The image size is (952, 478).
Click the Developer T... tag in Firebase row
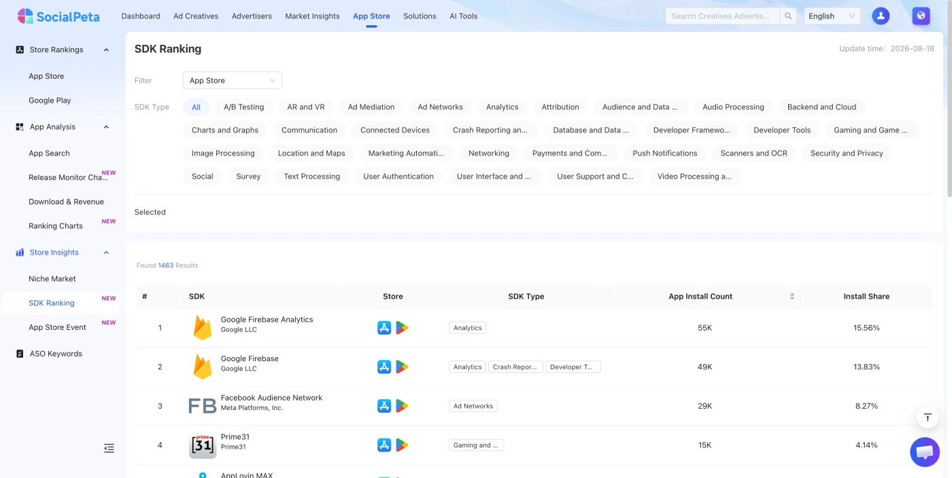pos(573,367)
